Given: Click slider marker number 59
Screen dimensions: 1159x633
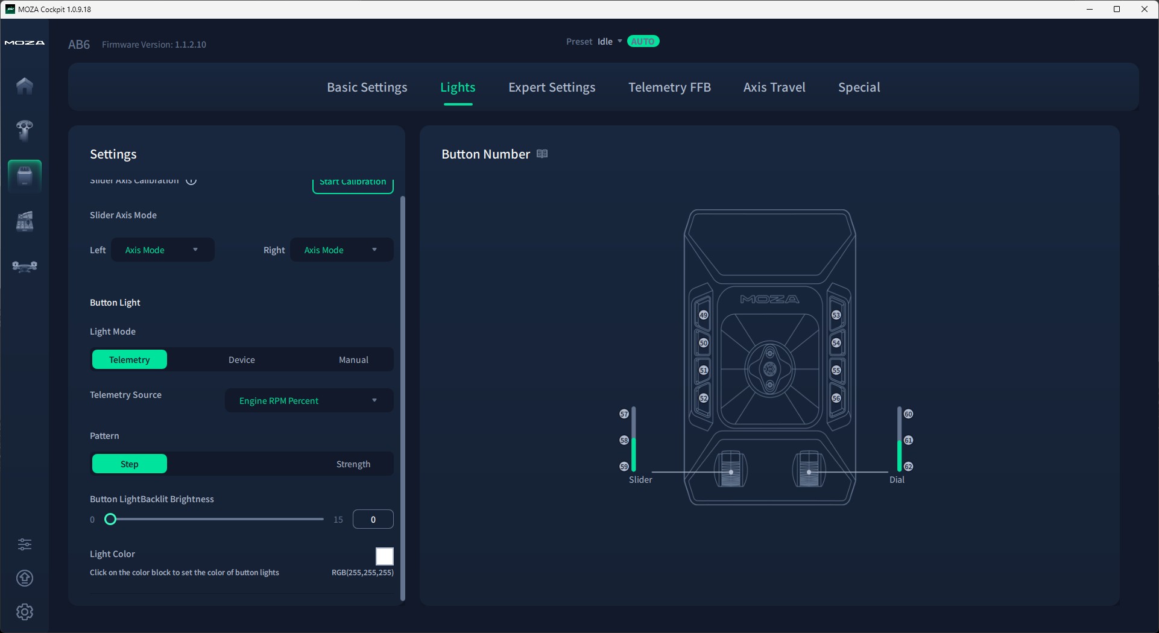Looking at the screenshot, I should pos(624,467).
